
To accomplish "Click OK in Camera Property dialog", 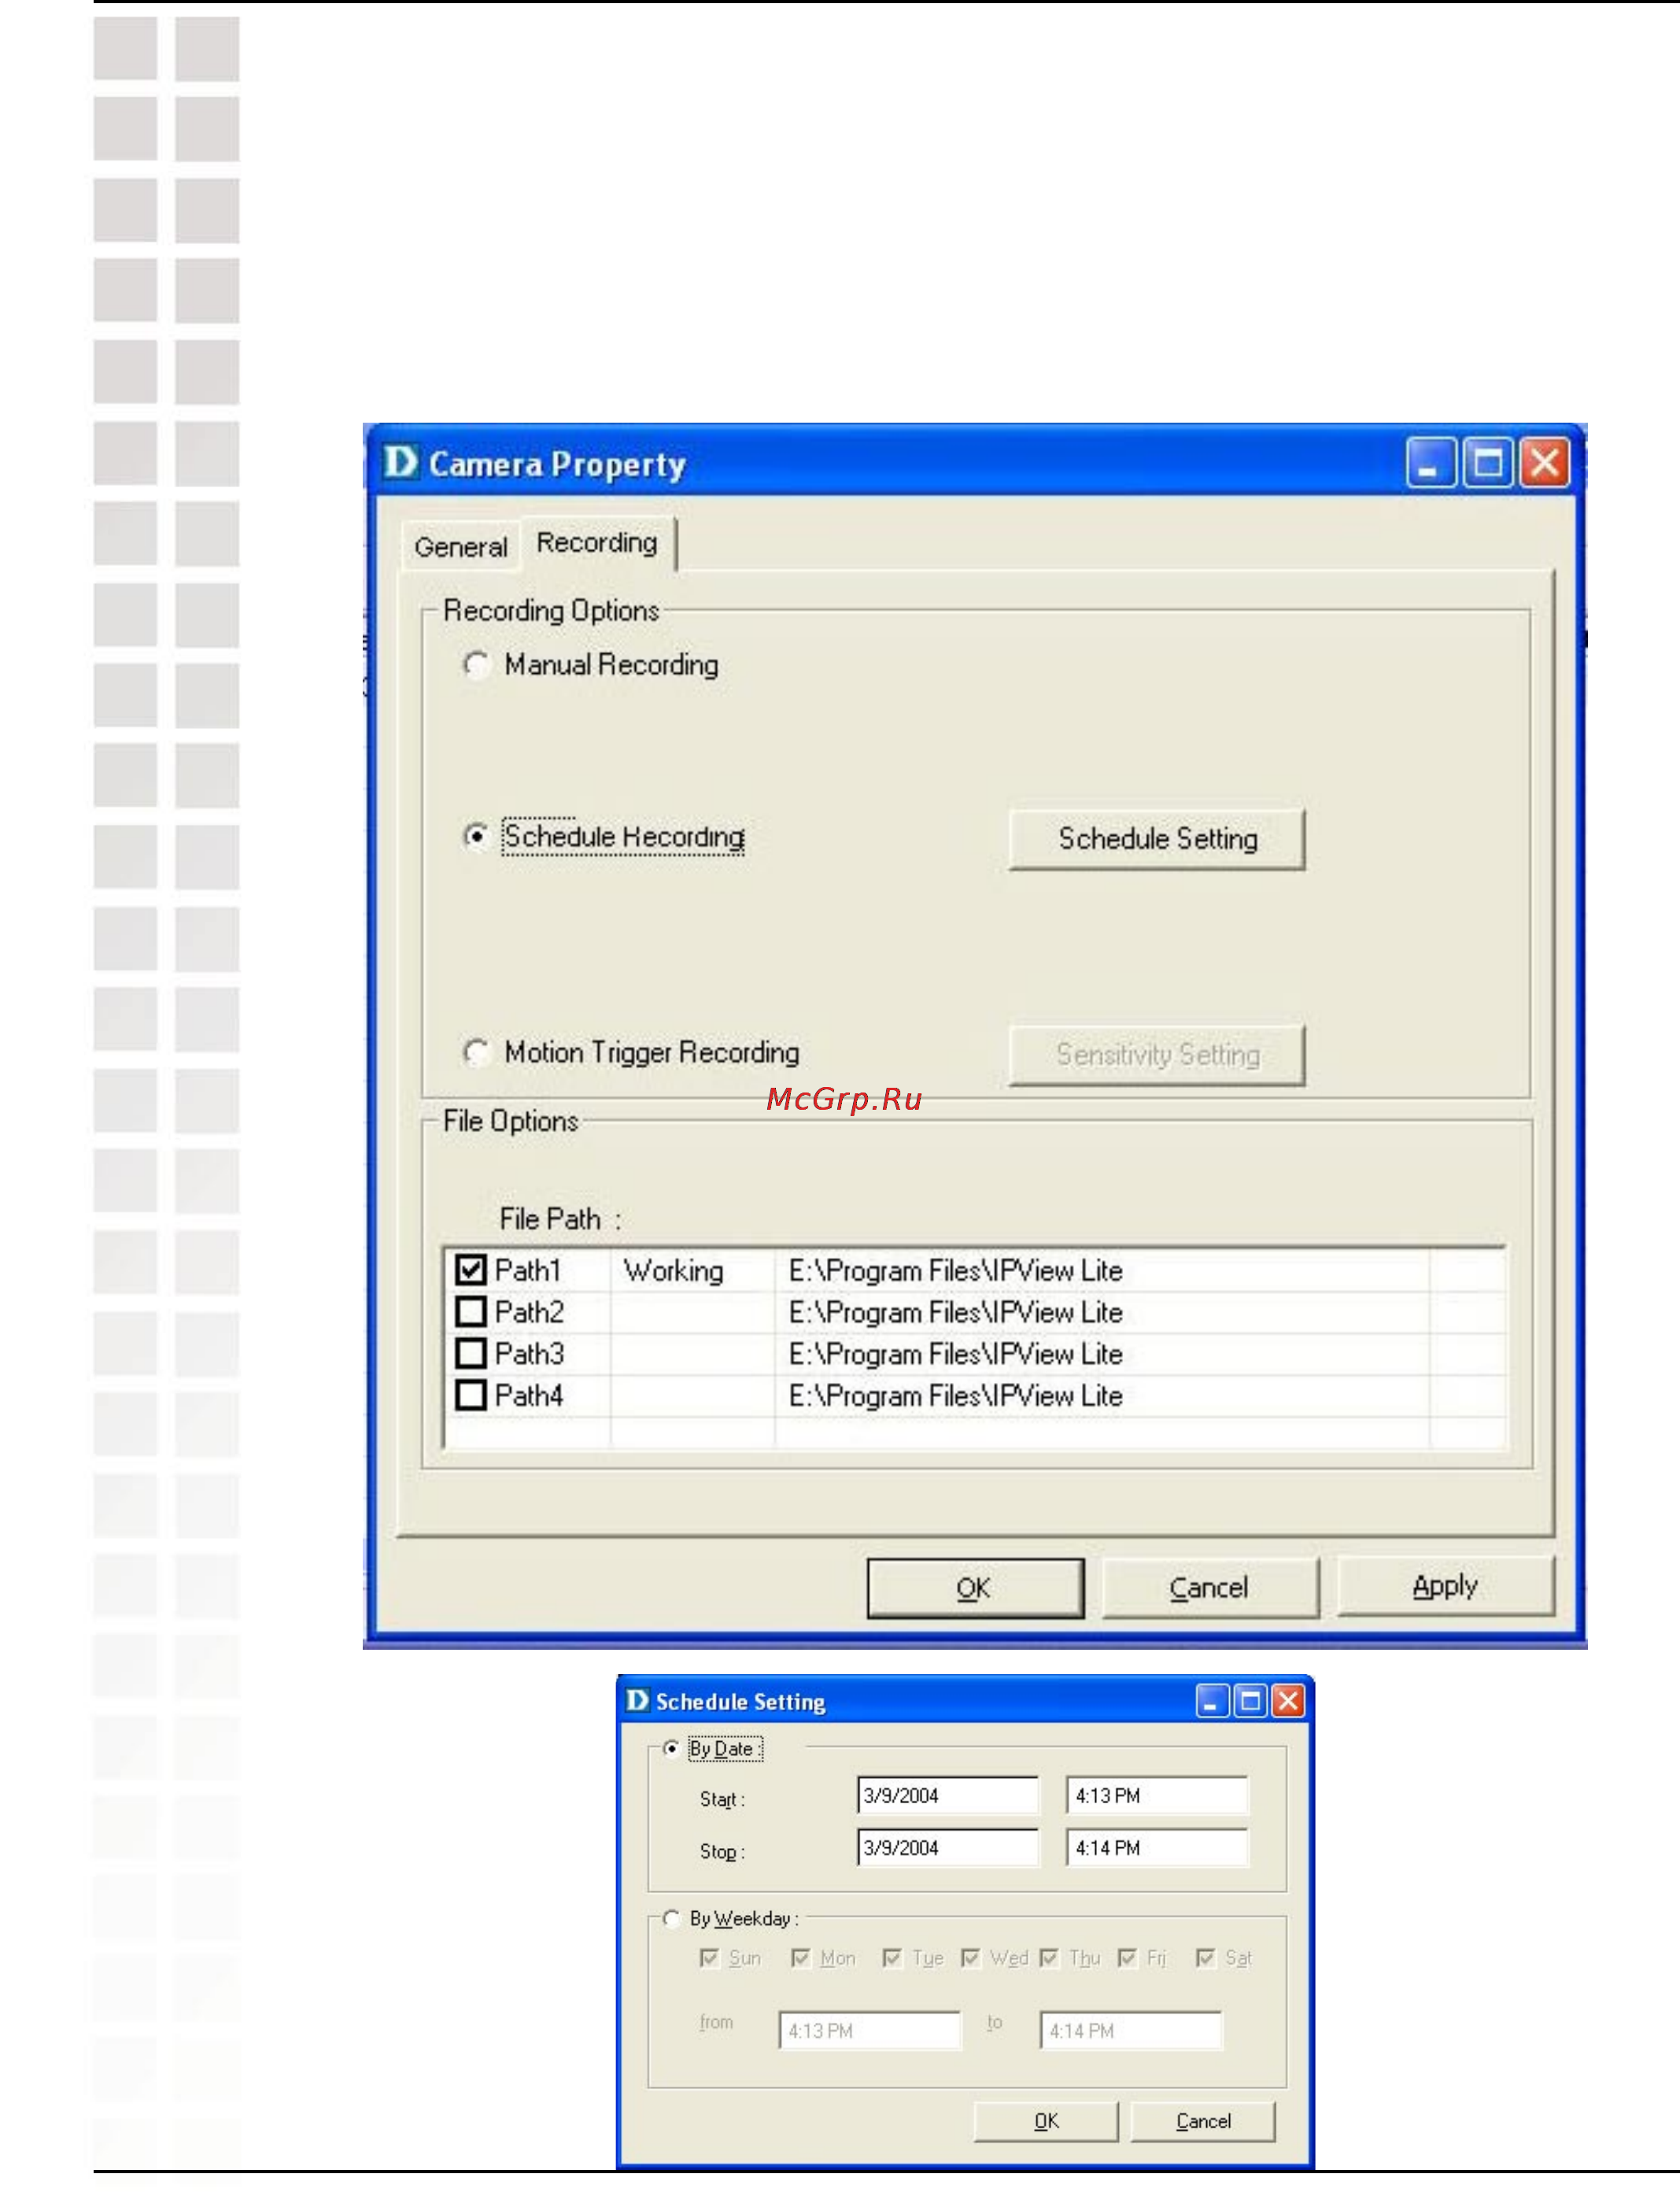I will [975, 1588].
